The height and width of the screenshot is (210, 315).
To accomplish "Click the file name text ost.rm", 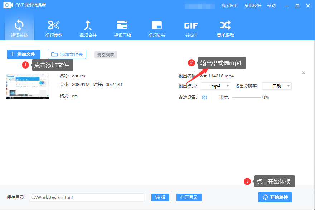I will pyautogui.click(x=78, y=76).
